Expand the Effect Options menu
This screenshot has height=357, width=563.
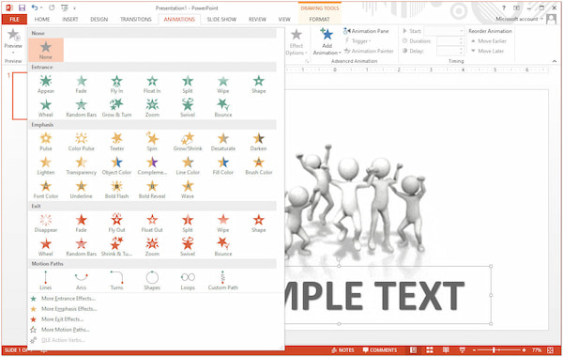296,41
